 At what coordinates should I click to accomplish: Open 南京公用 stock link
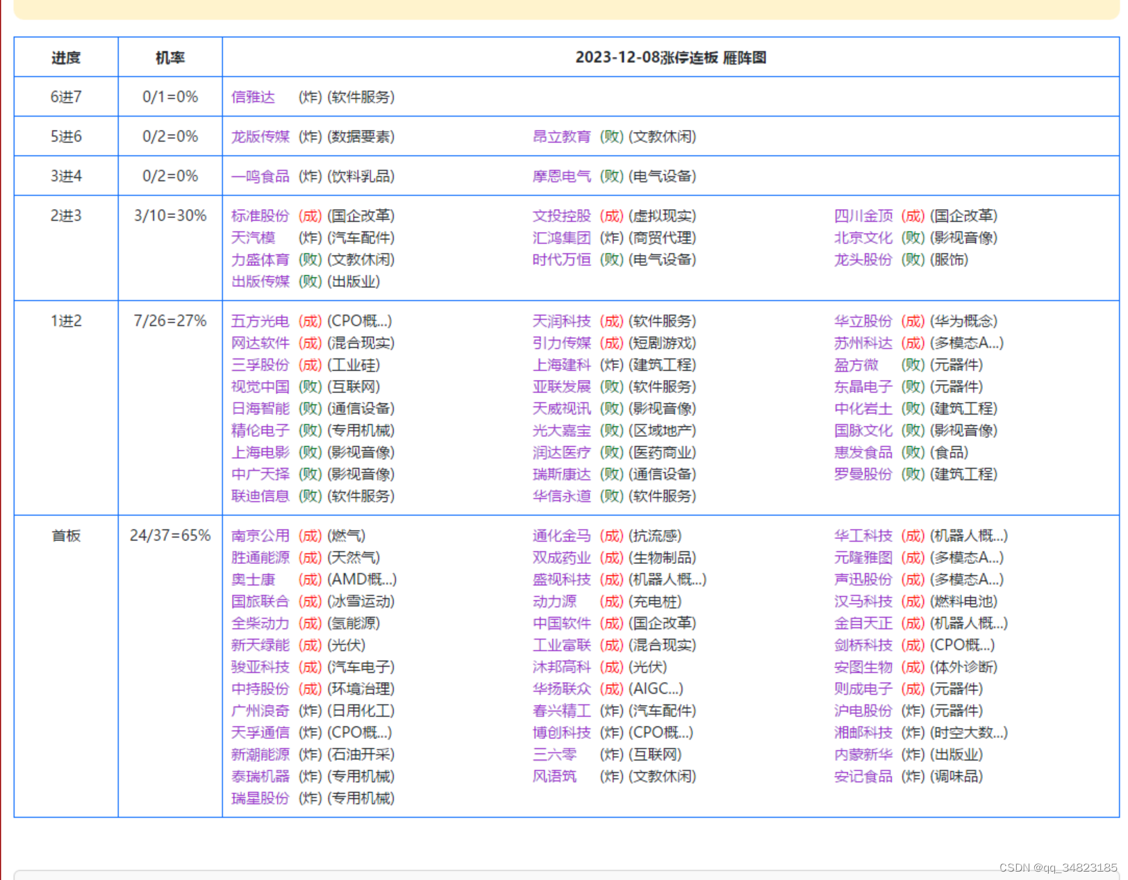pos(260,536)
